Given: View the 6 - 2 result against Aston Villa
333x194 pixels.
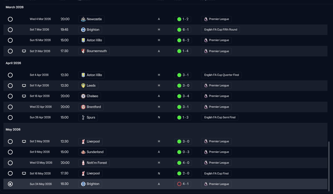Looking at the screenshot, I should [183, 40].
